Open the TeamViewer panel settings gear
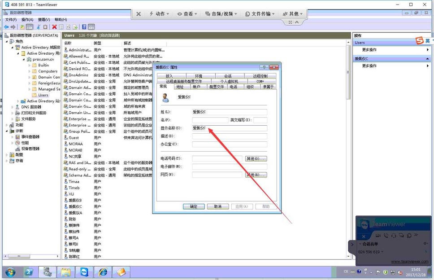Image resolution: width=434 pixels, height=280 pixels. (x=425, y=244)
